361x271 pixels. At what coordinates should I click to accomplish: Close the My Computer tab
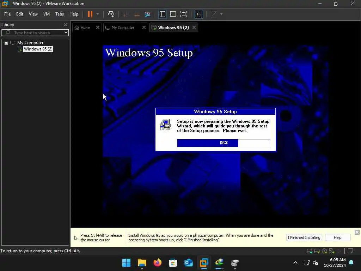(x=144, y=28)
